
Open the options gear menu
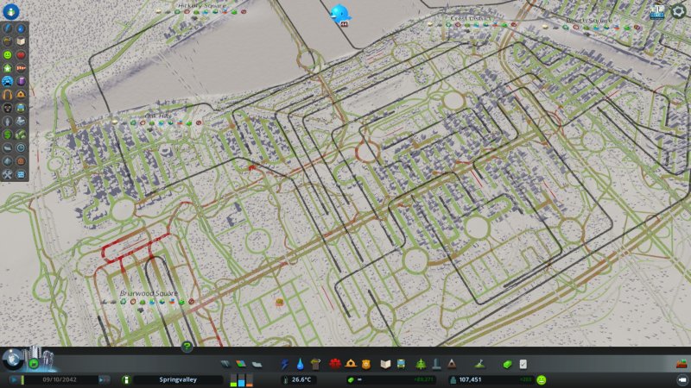coord(678,11)
